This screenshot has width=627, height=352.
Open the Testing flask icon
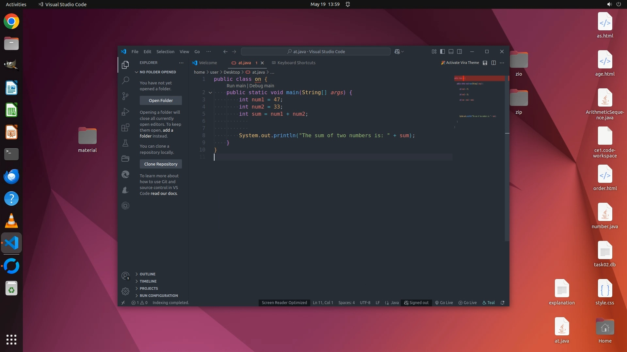pyautogui.click(x=125, y=143)
